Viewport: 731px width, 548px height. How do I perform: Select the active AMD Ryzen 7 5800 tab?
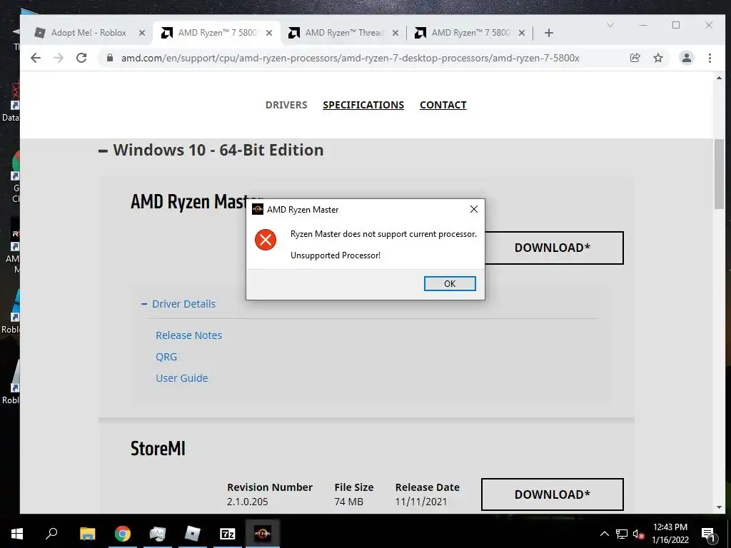tap(217, 33)
